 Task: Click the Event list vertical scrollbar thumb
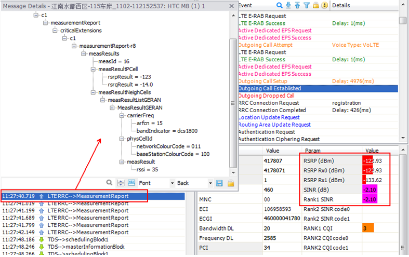[403, 21]
